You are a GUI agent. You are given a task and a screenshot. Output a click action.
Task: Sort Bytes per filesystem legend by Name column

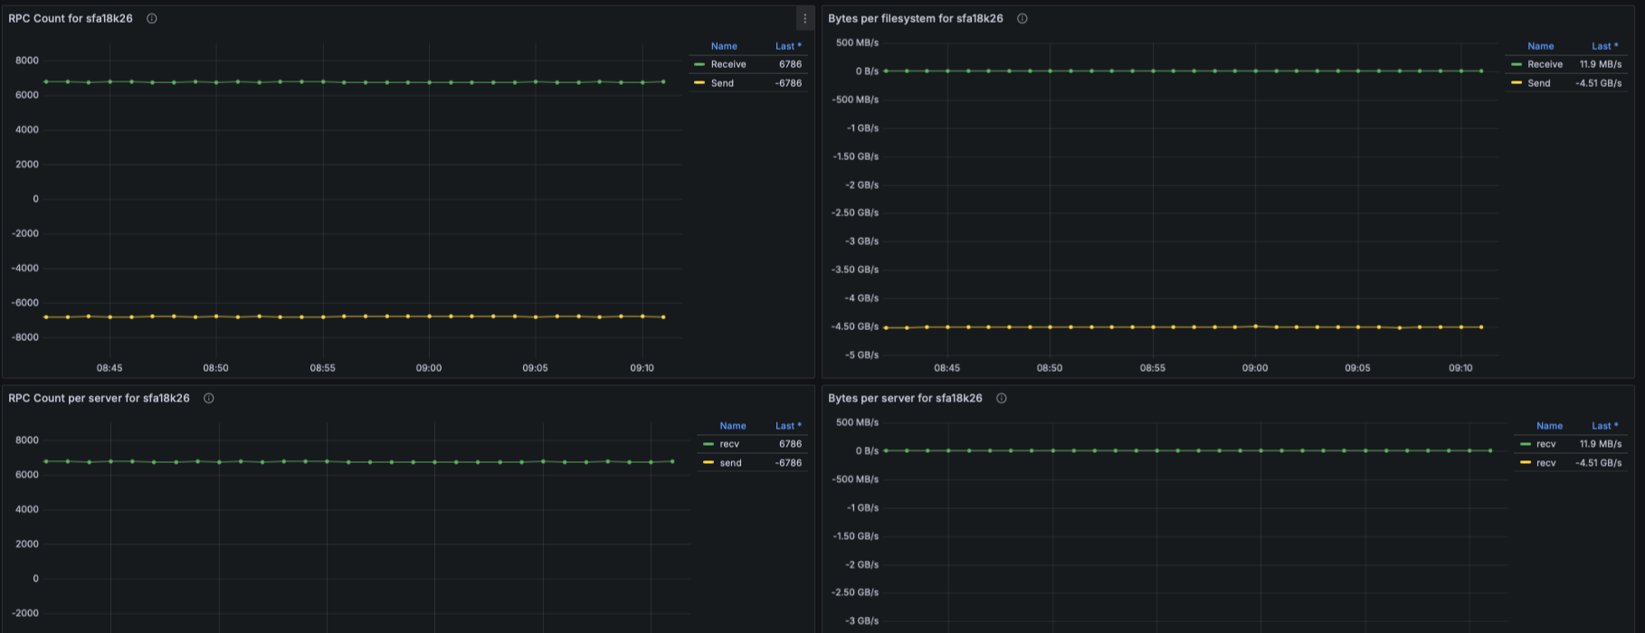click(1541, 46)
